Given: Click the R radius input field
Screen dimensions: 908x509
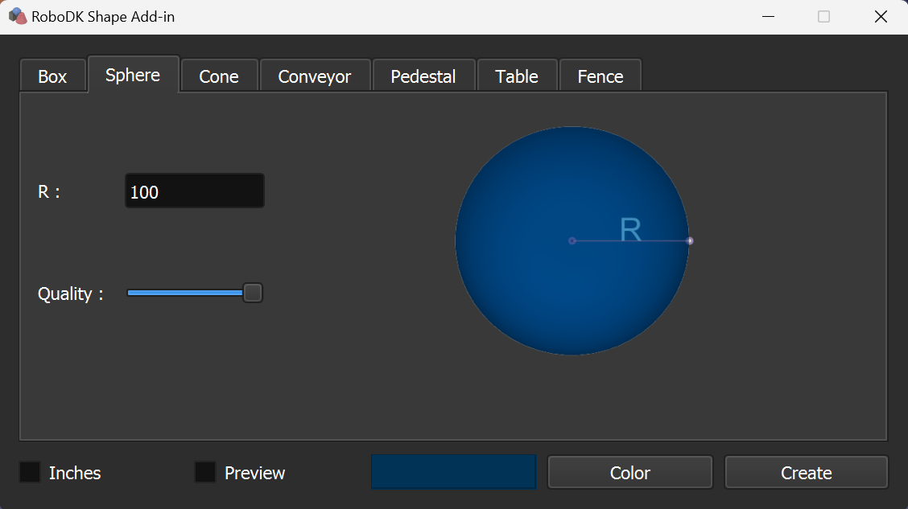Looking at the screenshot, I should tap(195, 191).
